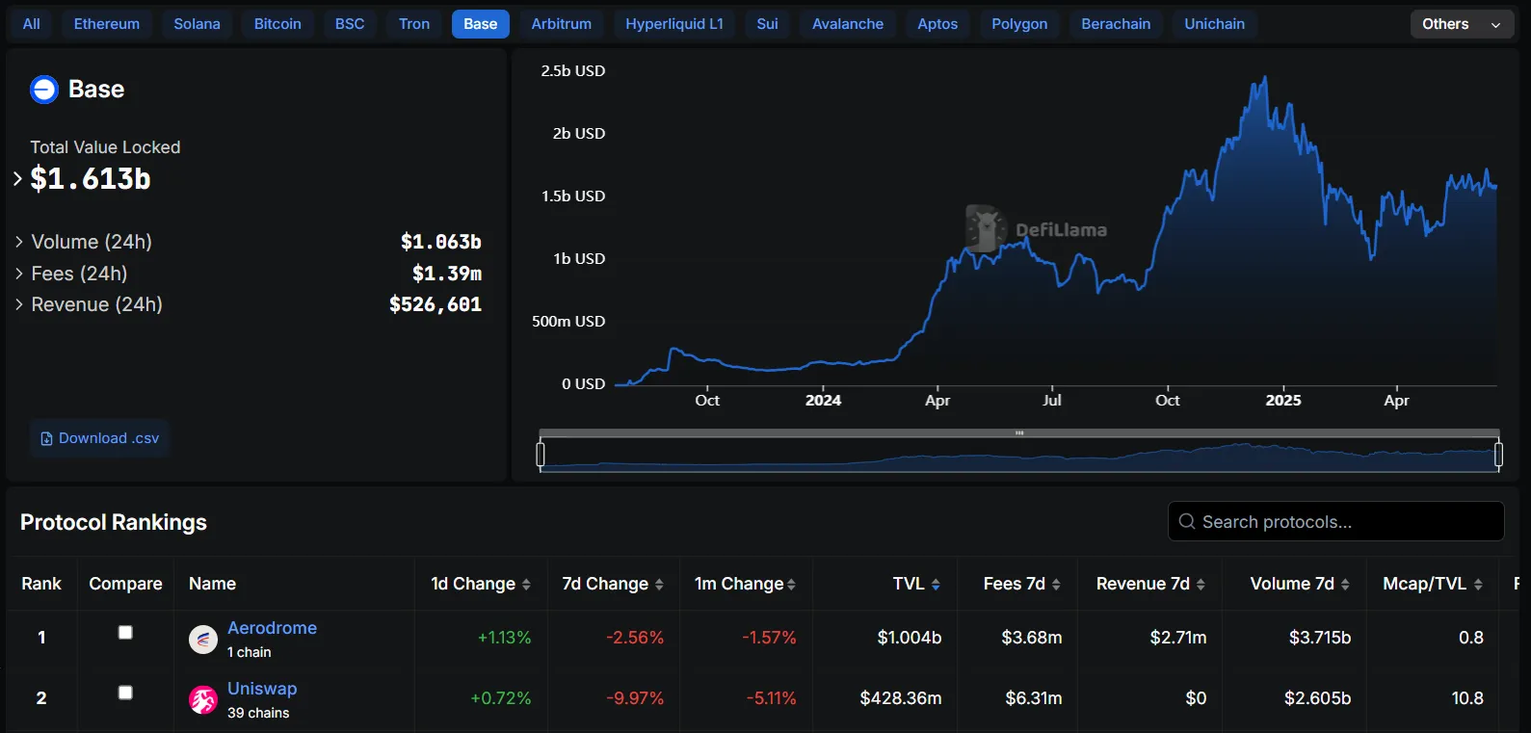The width and height of the screenshot is (1531, 733).
Task: Click the right range slider handle
Action: pyautogui.click(x=1498, y=453)
